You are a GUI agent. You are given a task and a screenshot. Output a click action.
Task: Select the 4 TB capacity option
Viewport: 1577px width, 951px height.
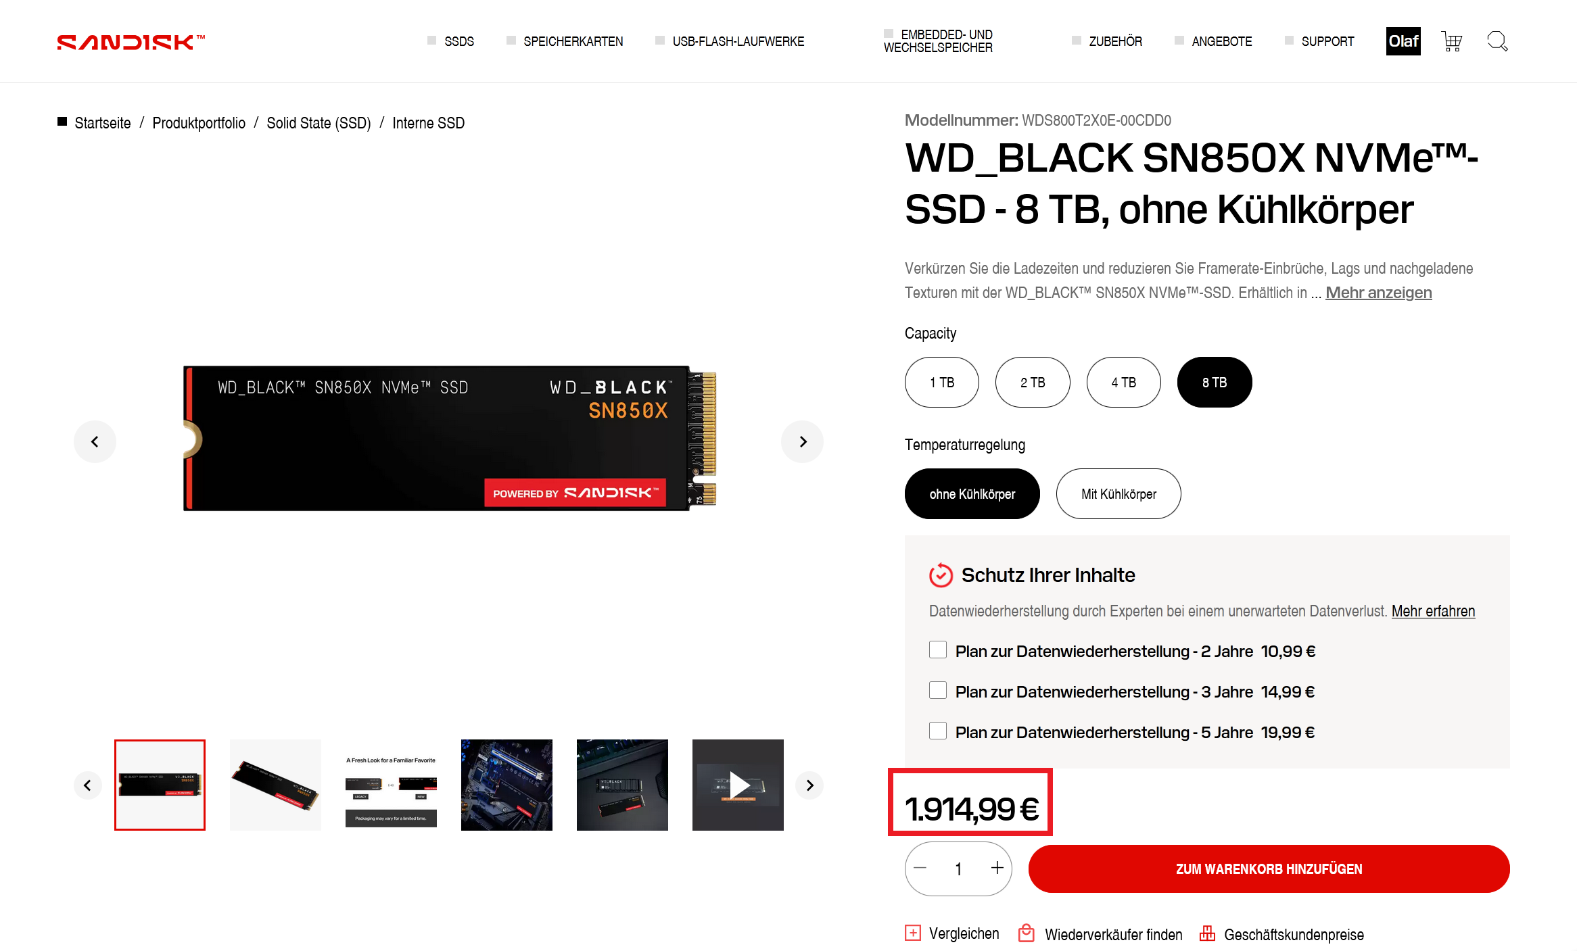point(1123,383)
